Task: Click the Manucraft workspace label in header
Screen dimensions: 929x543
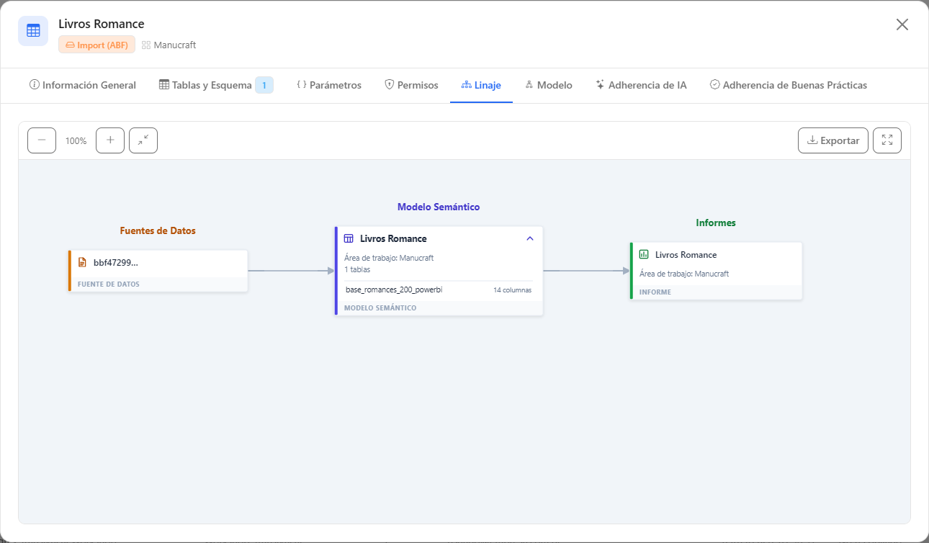Action: pyautogui.click(x=169, y=45)
